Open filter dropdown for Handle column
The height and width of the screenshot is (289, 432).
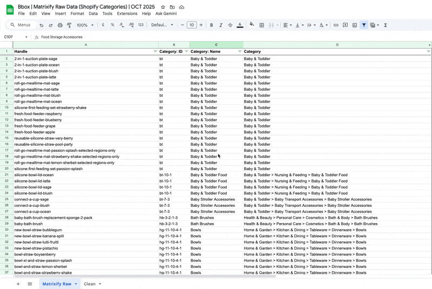(156, 51)
